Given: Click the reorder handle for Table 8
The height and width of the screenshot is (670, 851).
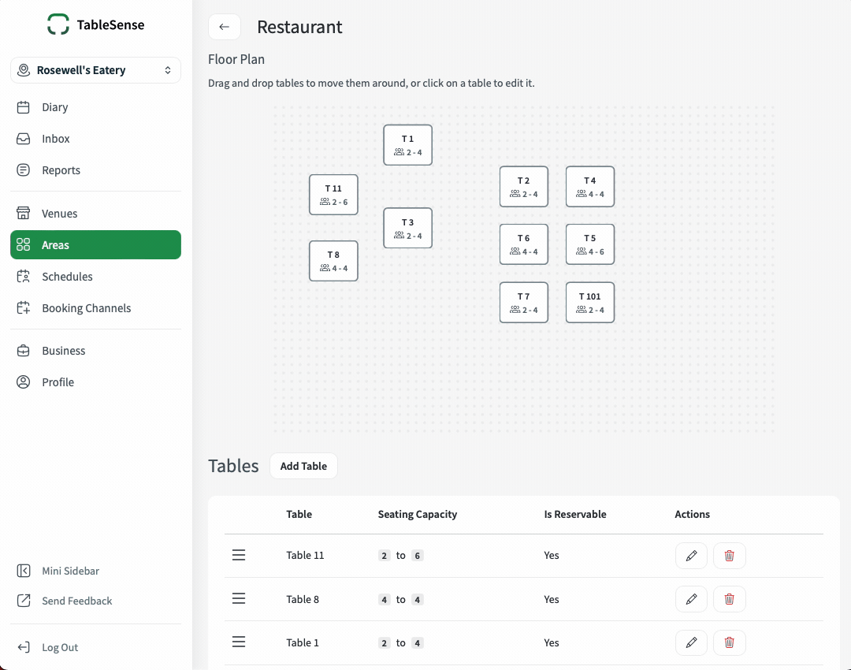Looking at the screenshot, I should [x=239, y=599].
